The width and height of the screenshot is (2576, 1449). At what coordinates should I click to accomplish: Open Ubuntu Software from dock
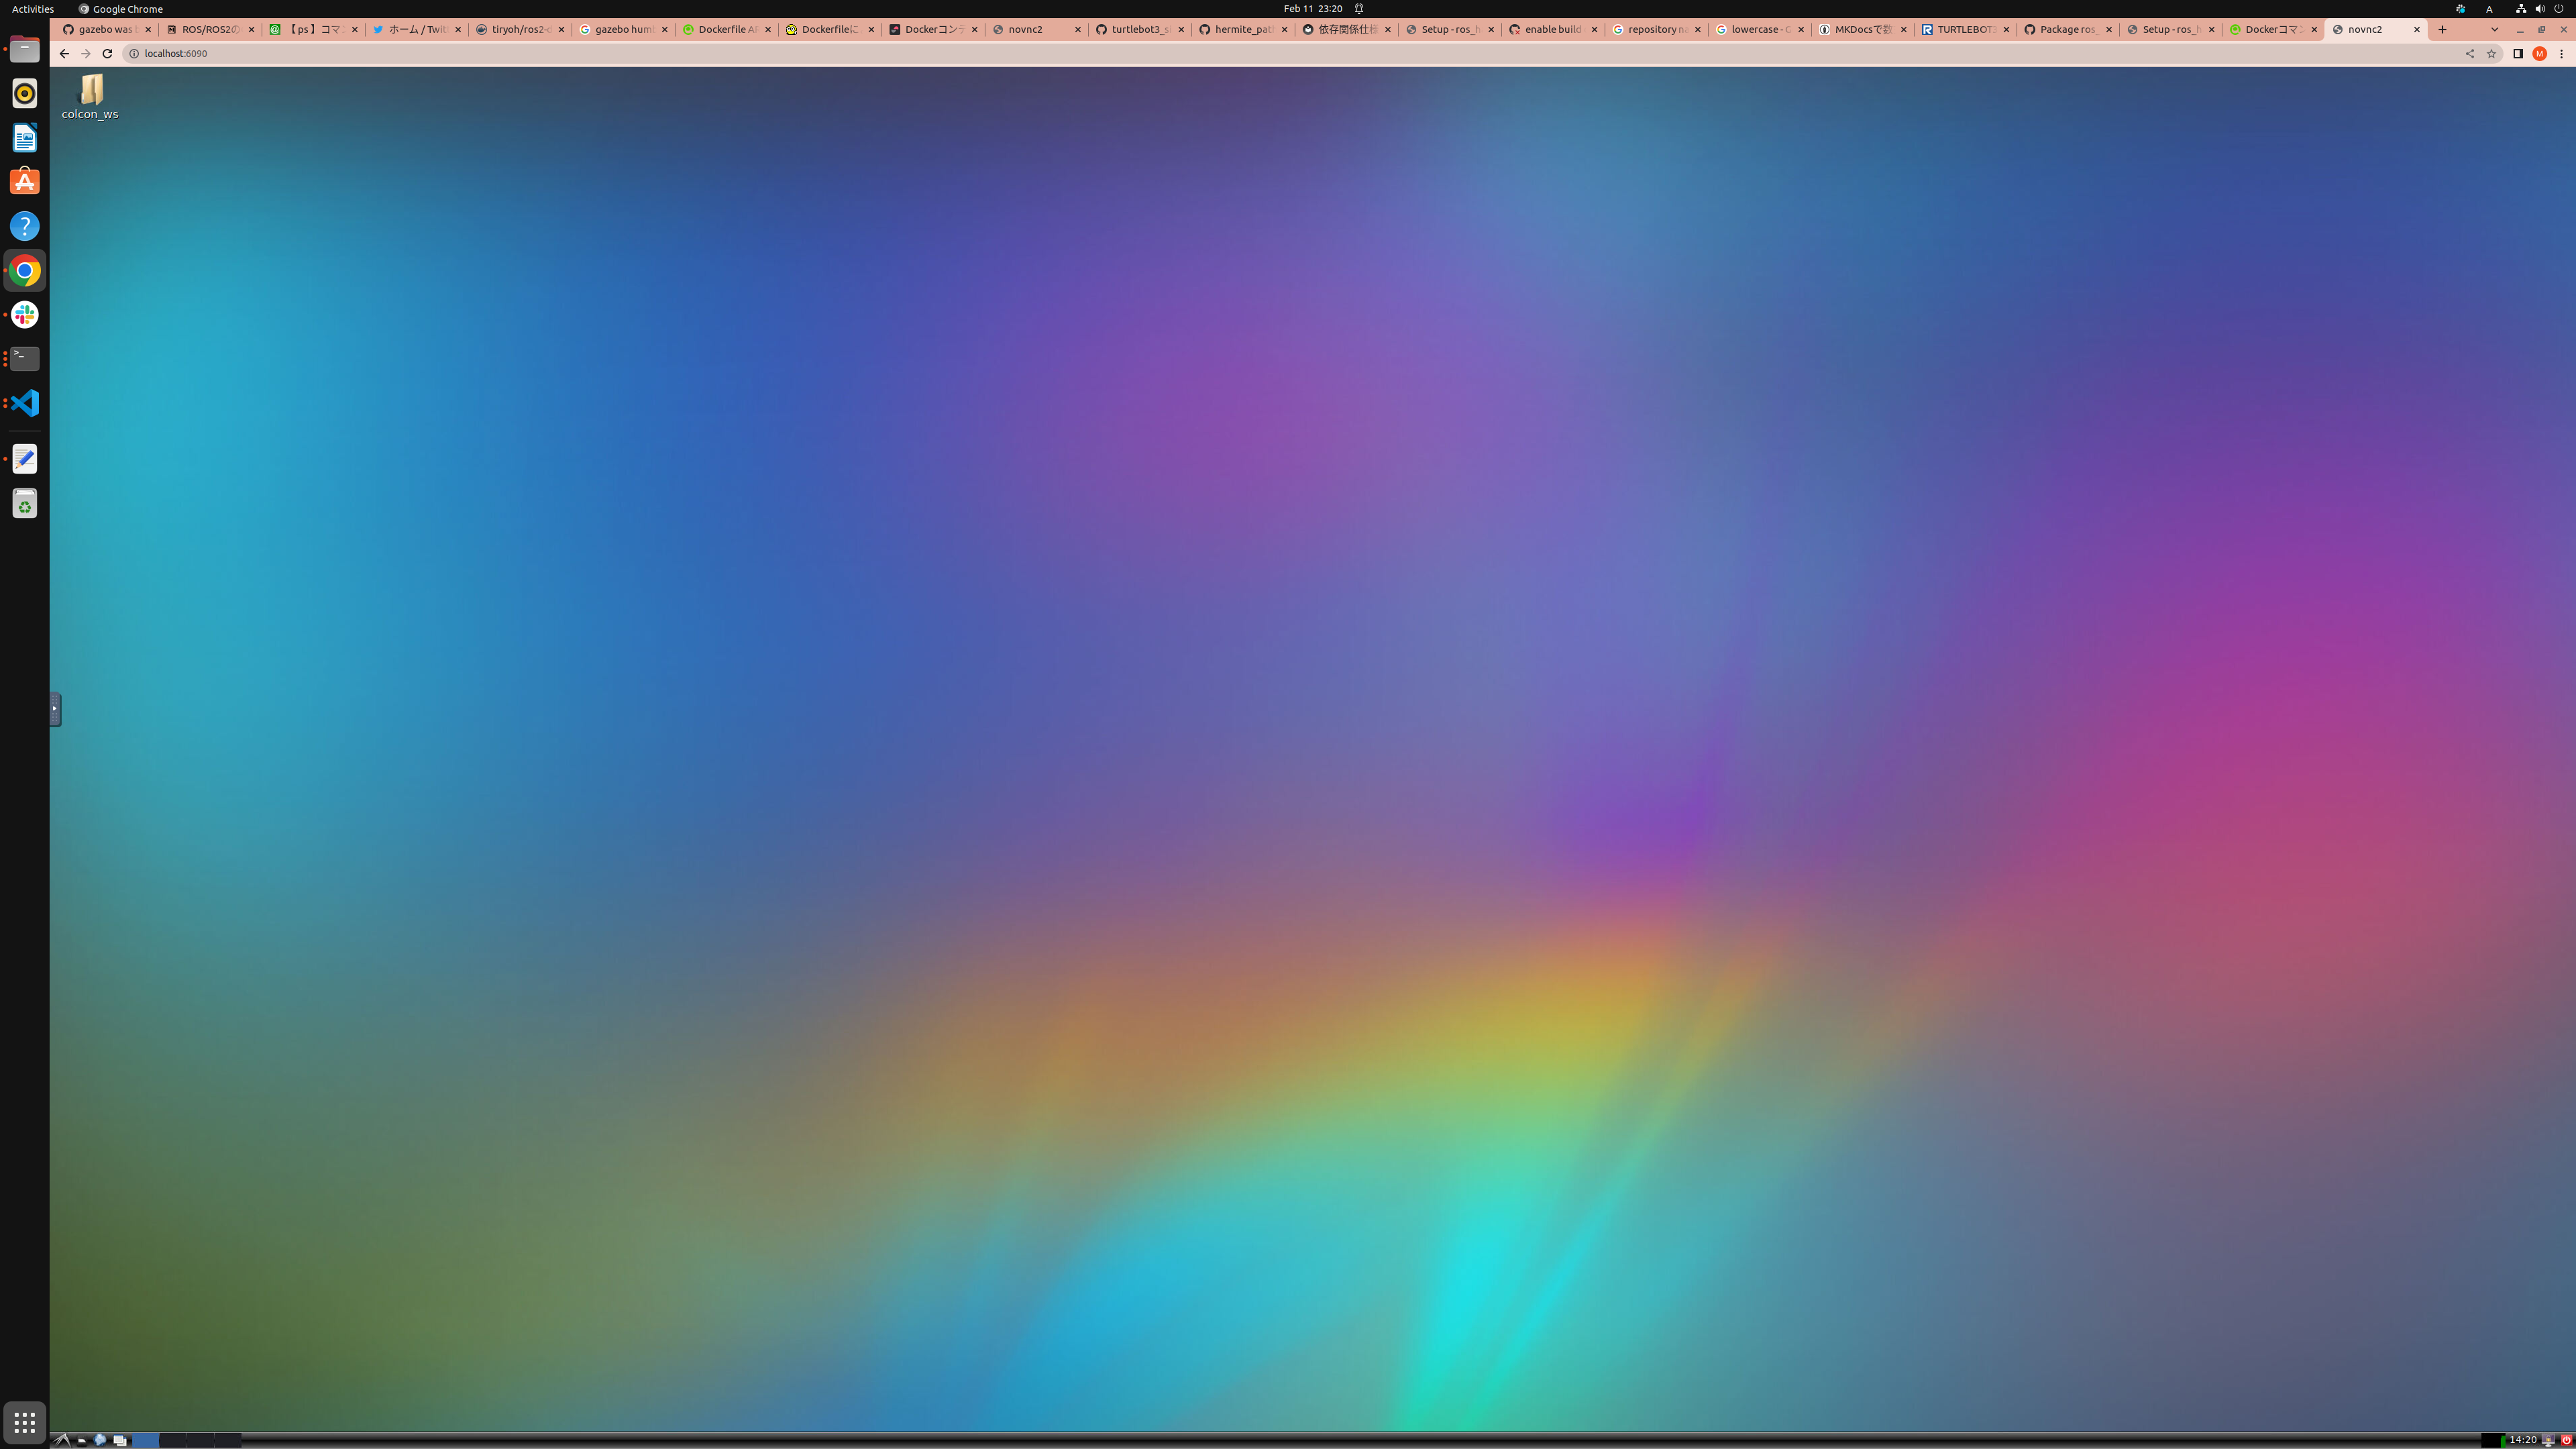tap(25, 182)
